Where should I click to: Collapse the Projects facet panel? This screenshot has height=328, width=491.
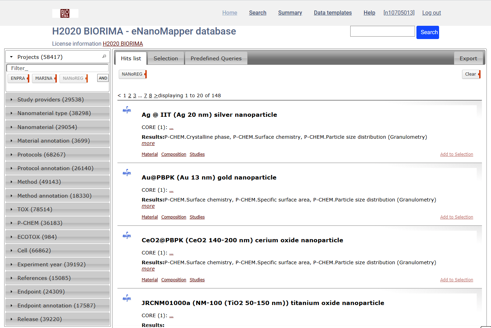(x=11, y=57)
